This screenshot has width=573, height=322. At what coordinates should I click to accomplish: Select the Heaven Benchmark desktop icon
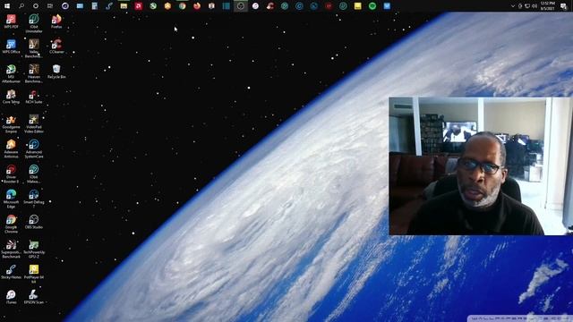tap(34, 73)
